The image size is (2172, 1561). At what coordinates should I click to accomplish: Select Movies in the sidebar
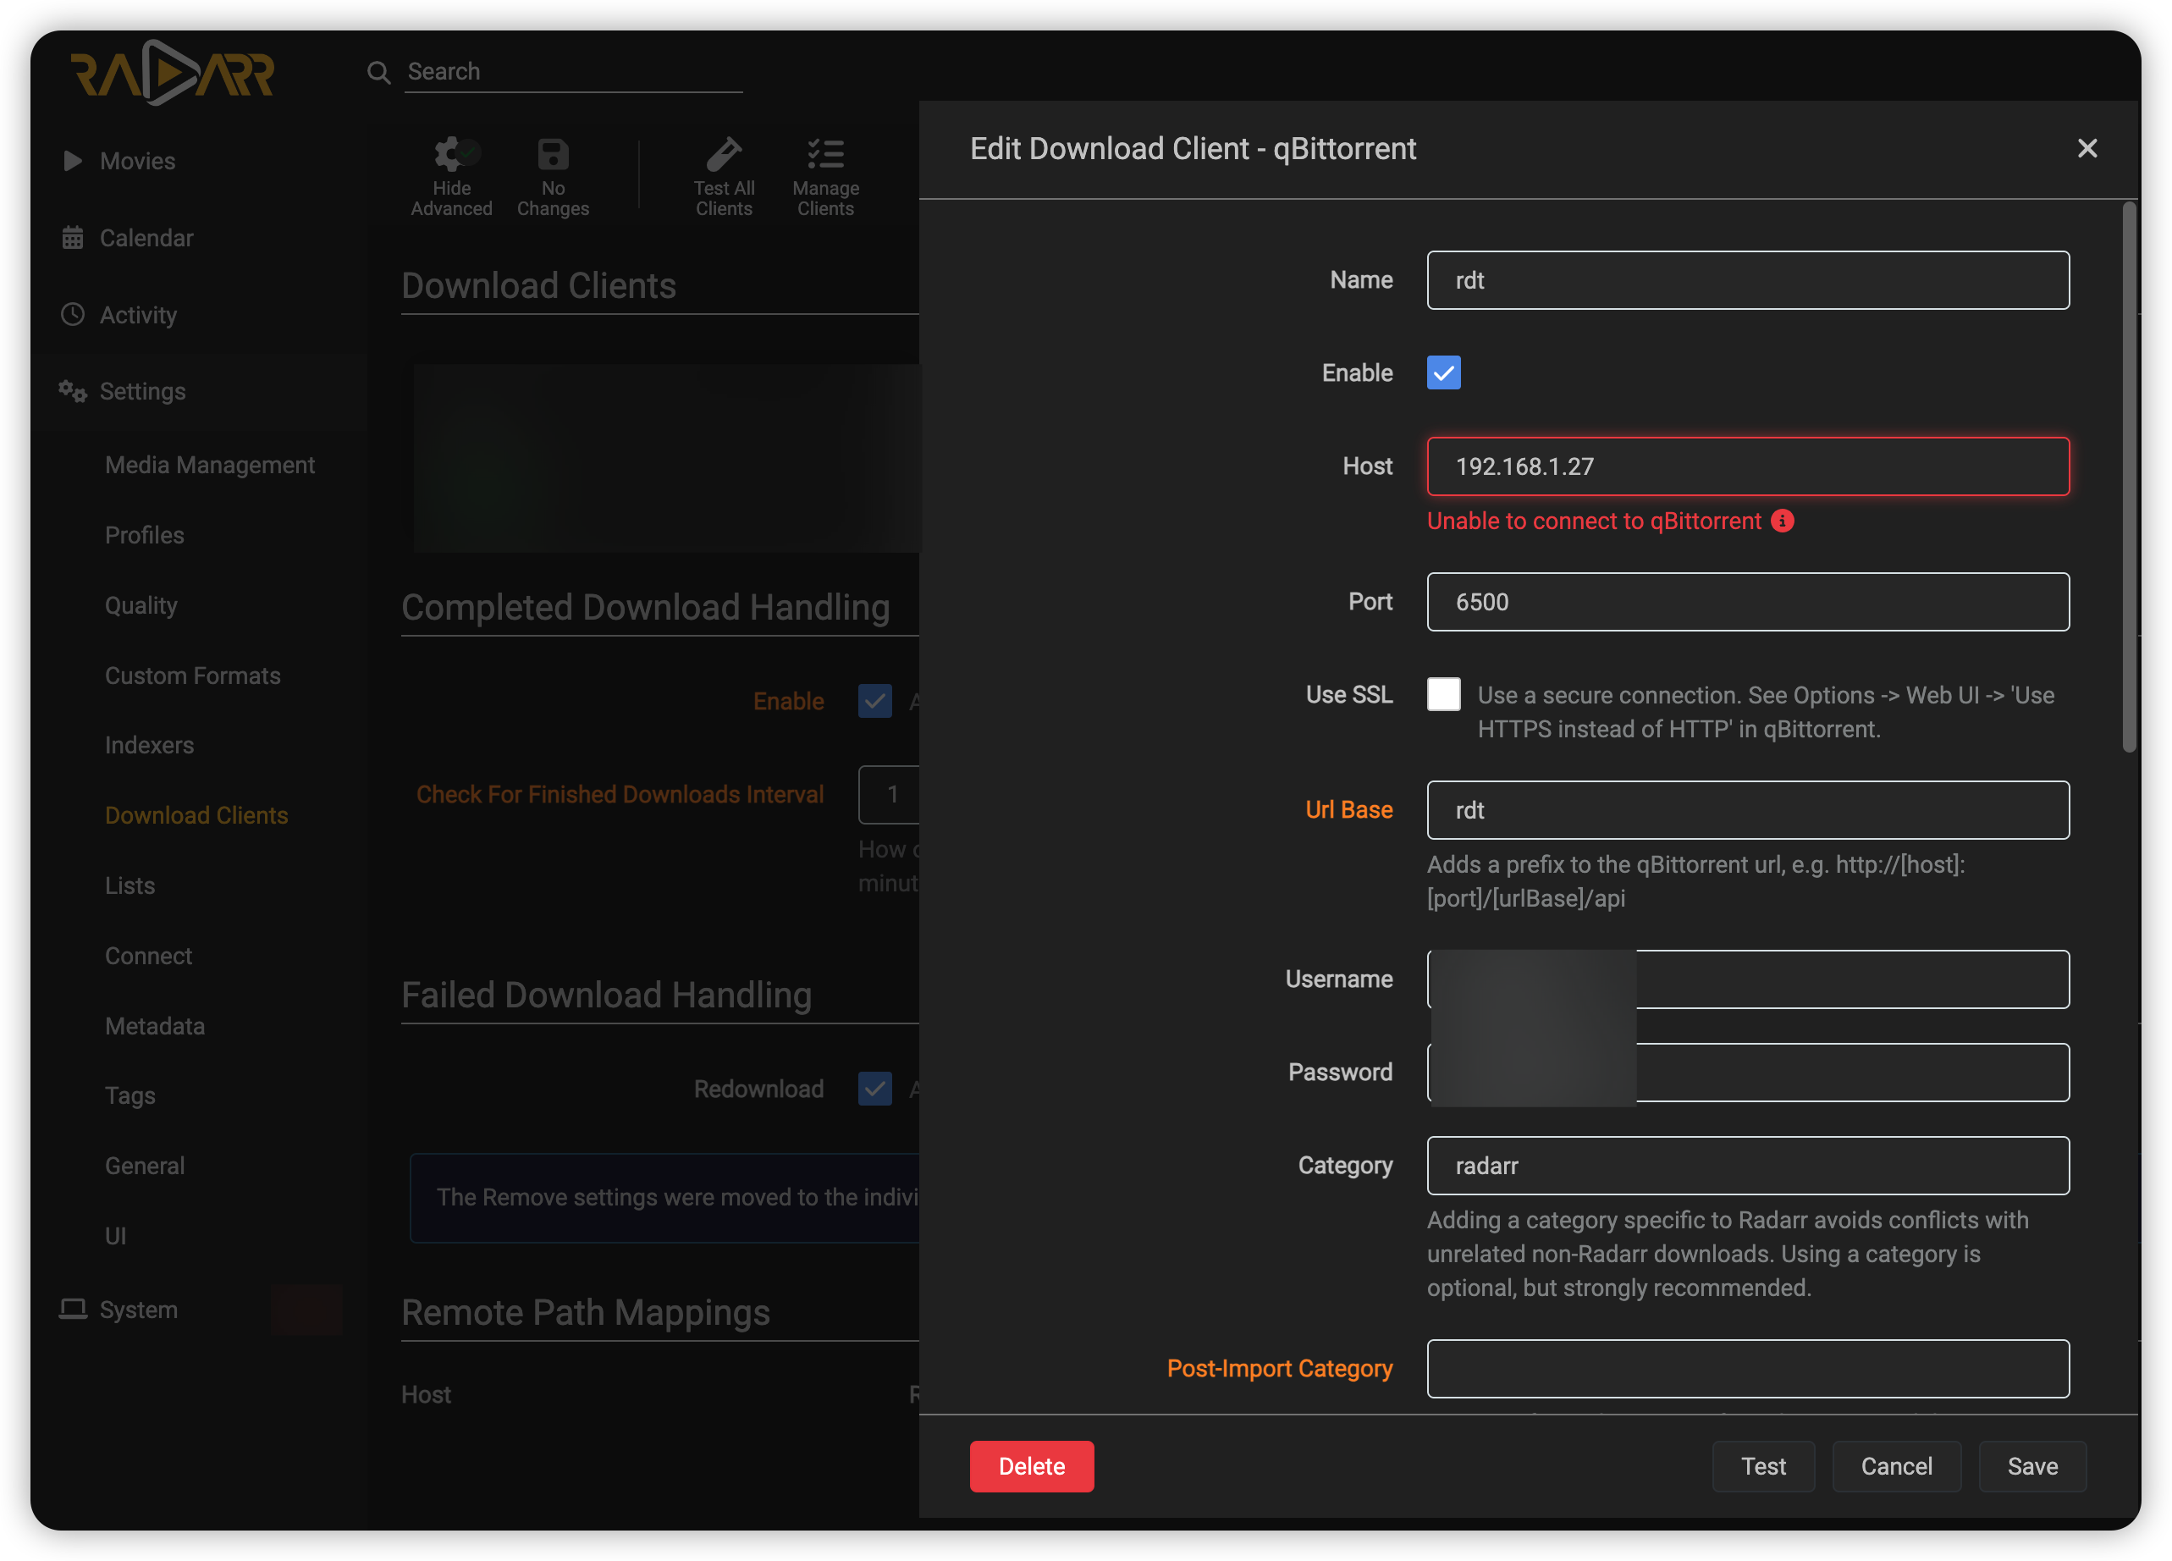[137, 161]
